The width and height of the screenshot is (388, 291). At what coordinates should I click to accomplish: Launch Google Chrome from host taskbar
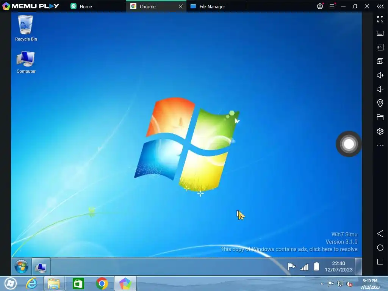click(102, 283)
